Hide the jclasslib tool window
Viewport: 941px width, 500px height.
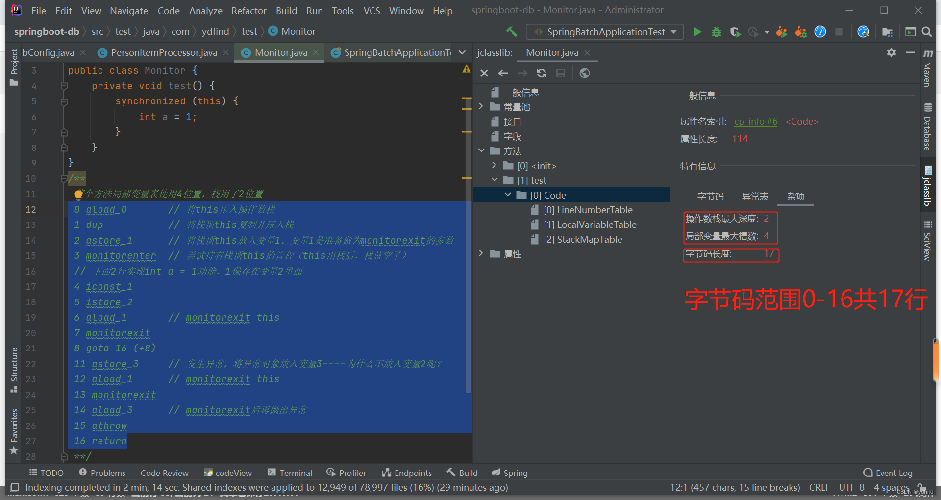pos(911,52)
